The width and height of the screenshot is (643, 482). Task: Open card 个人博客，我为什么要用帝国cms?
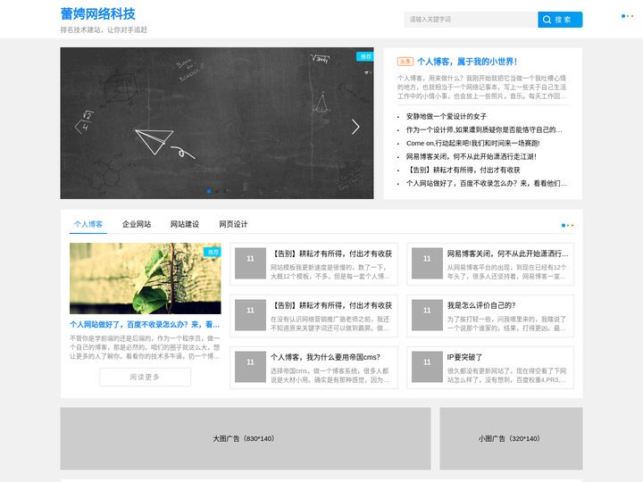click(325, 357)
